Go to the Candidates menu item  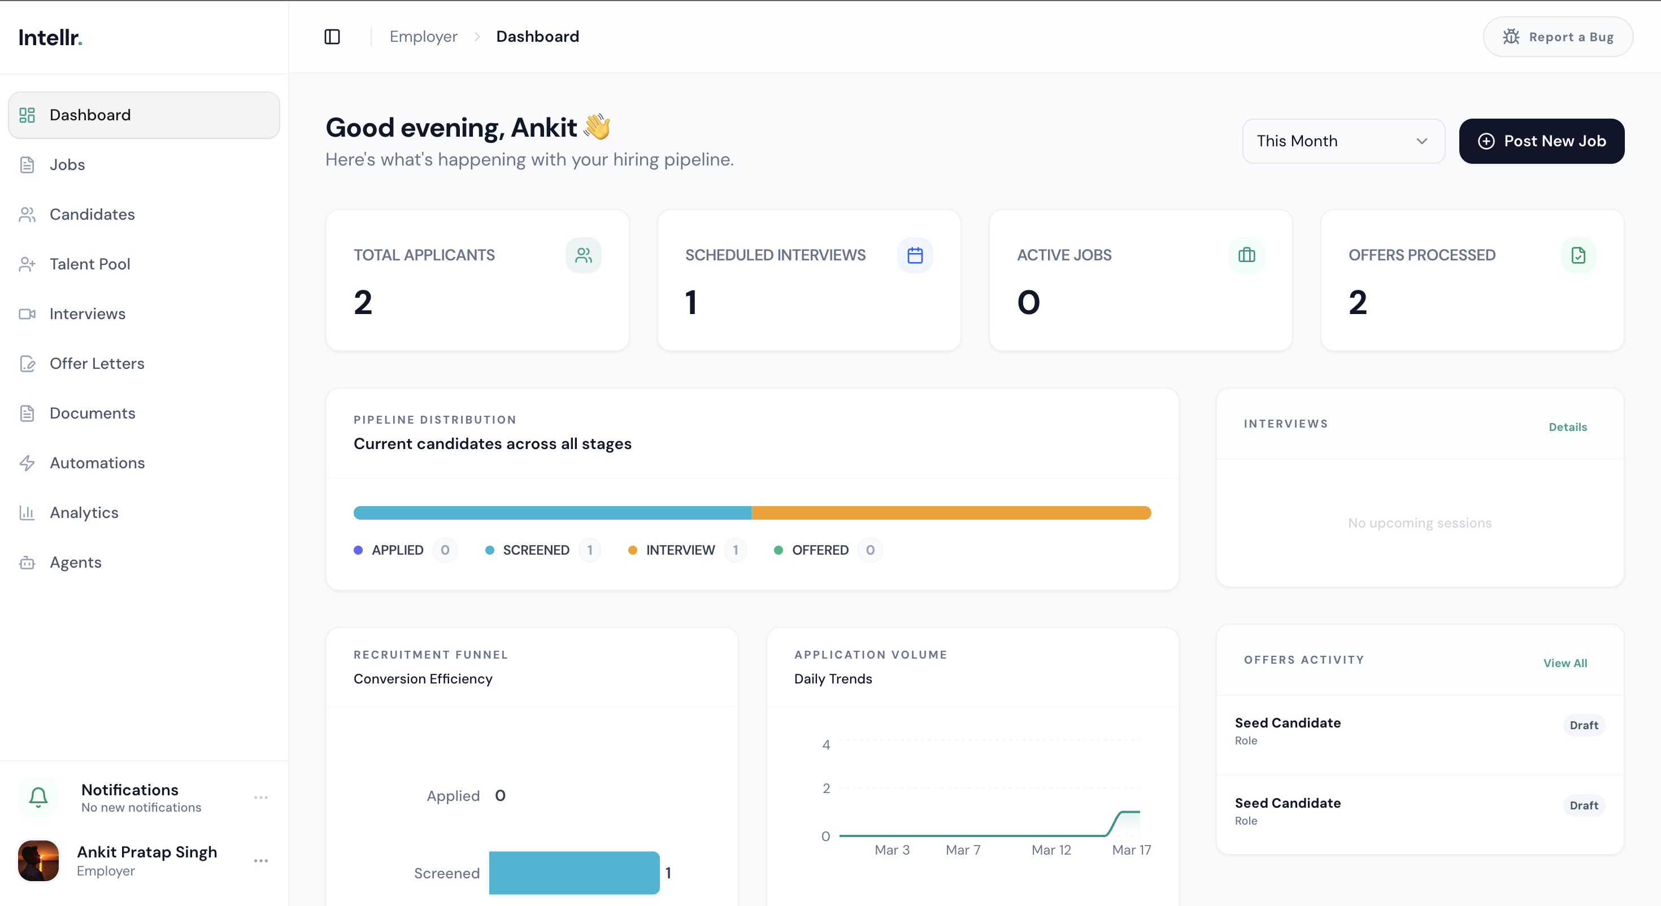pyautogui.click(x=92, y=214)
